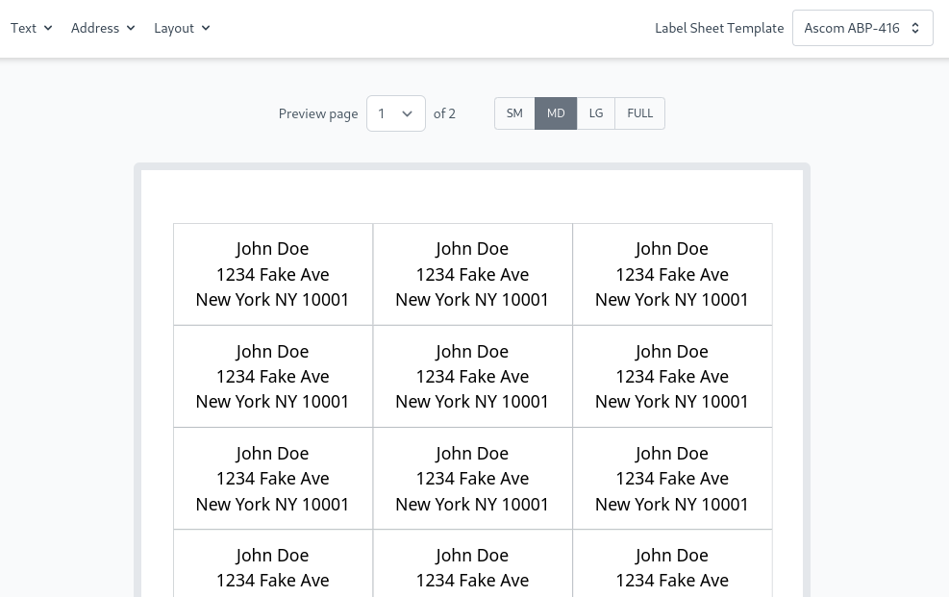Click the fourth row, right column label

[672, 567]
